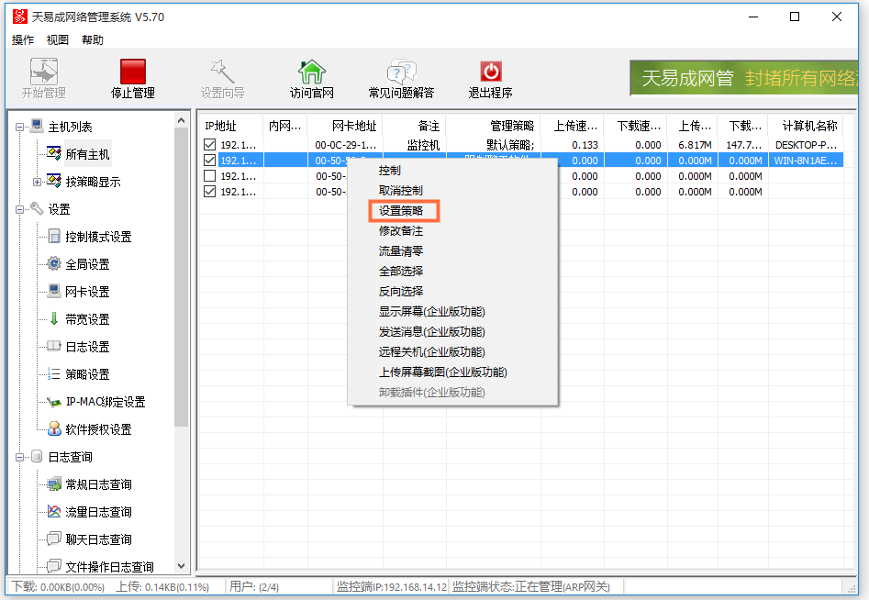Click the 开始管理 toolbar icon
This screenshot has height=600, width=869.
pos(44,72)
